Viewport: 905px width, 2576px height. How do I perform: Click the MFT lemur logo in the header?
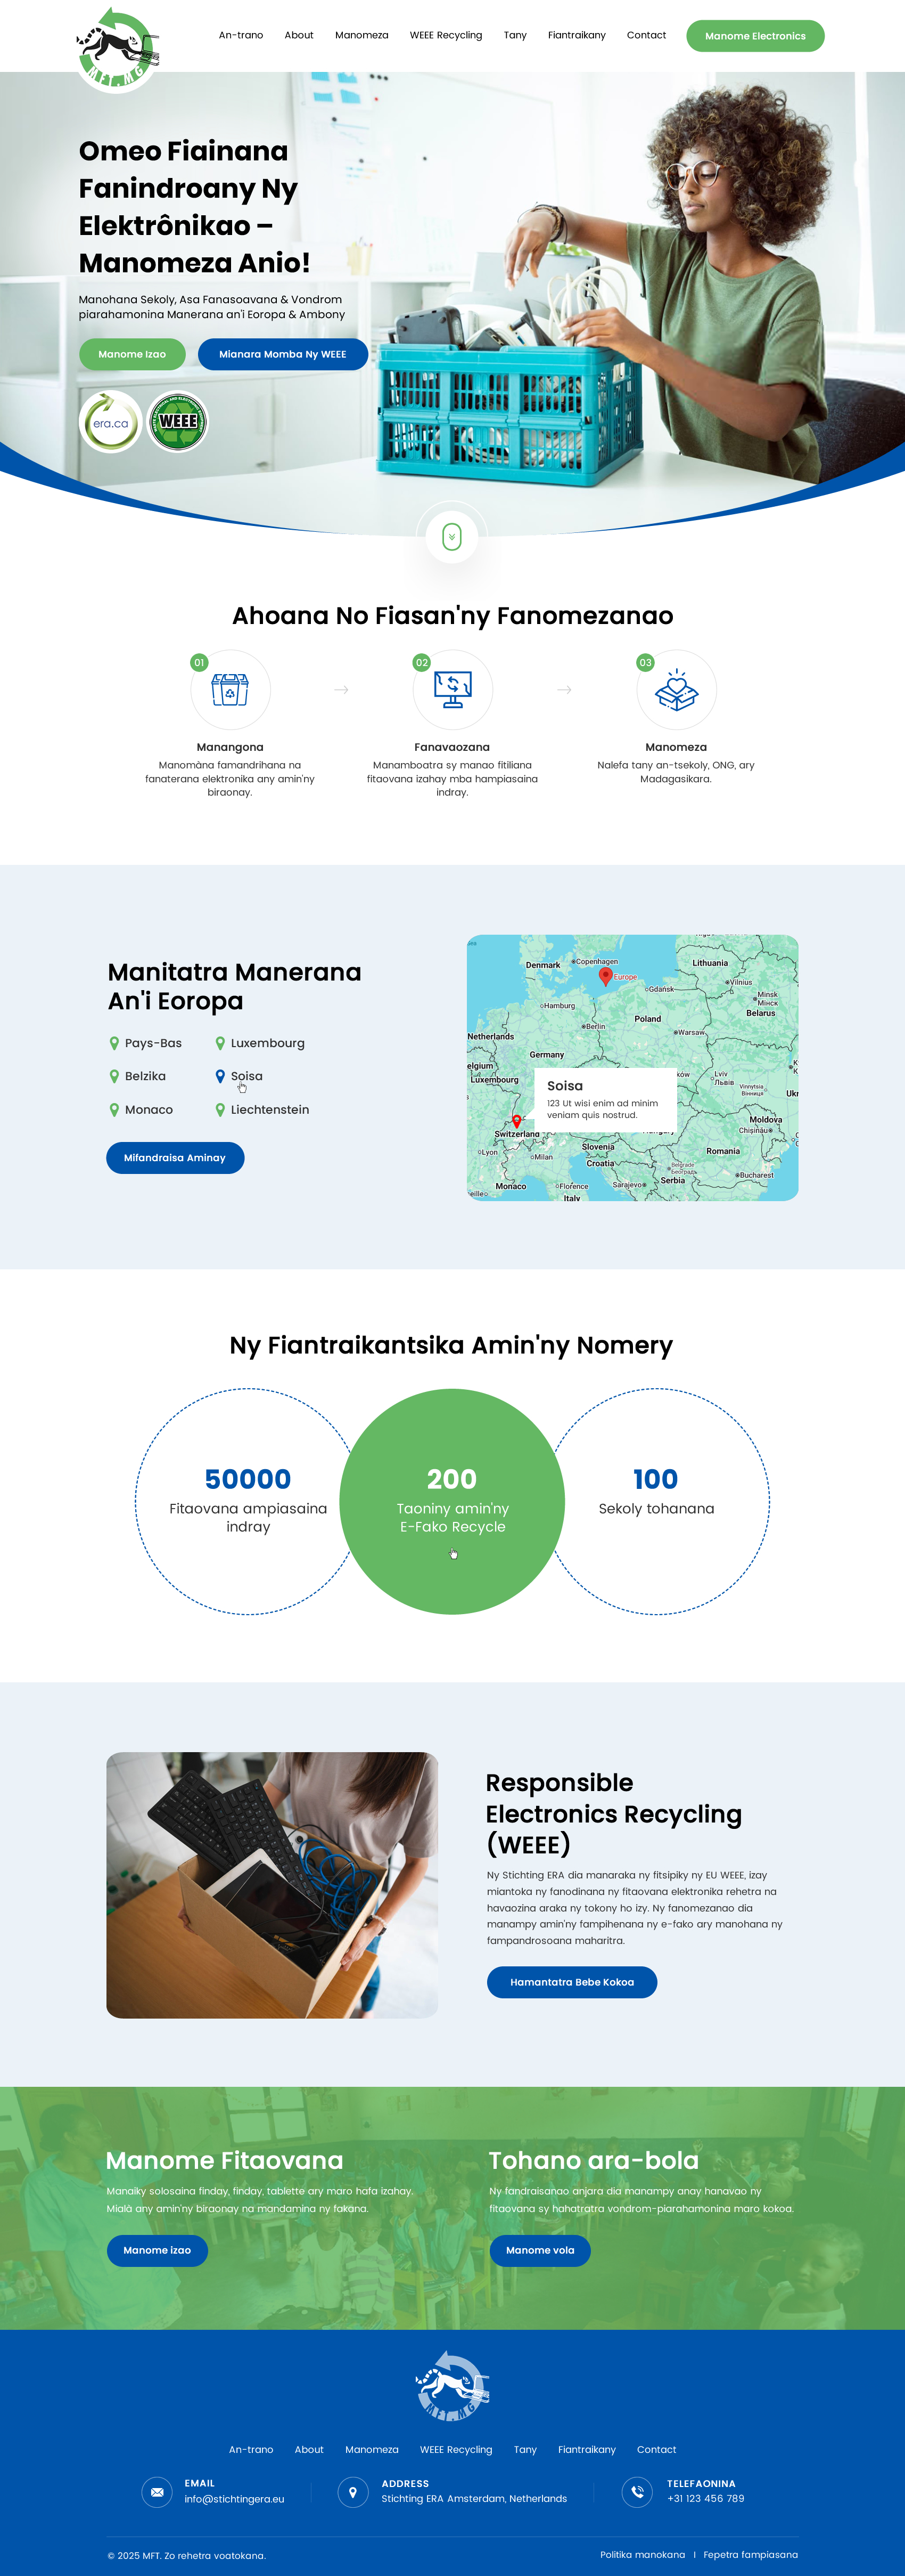click(117, 48)
